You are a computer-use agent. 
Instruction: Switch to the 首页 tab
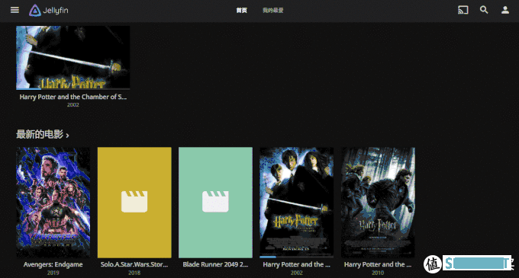point(241,11)
